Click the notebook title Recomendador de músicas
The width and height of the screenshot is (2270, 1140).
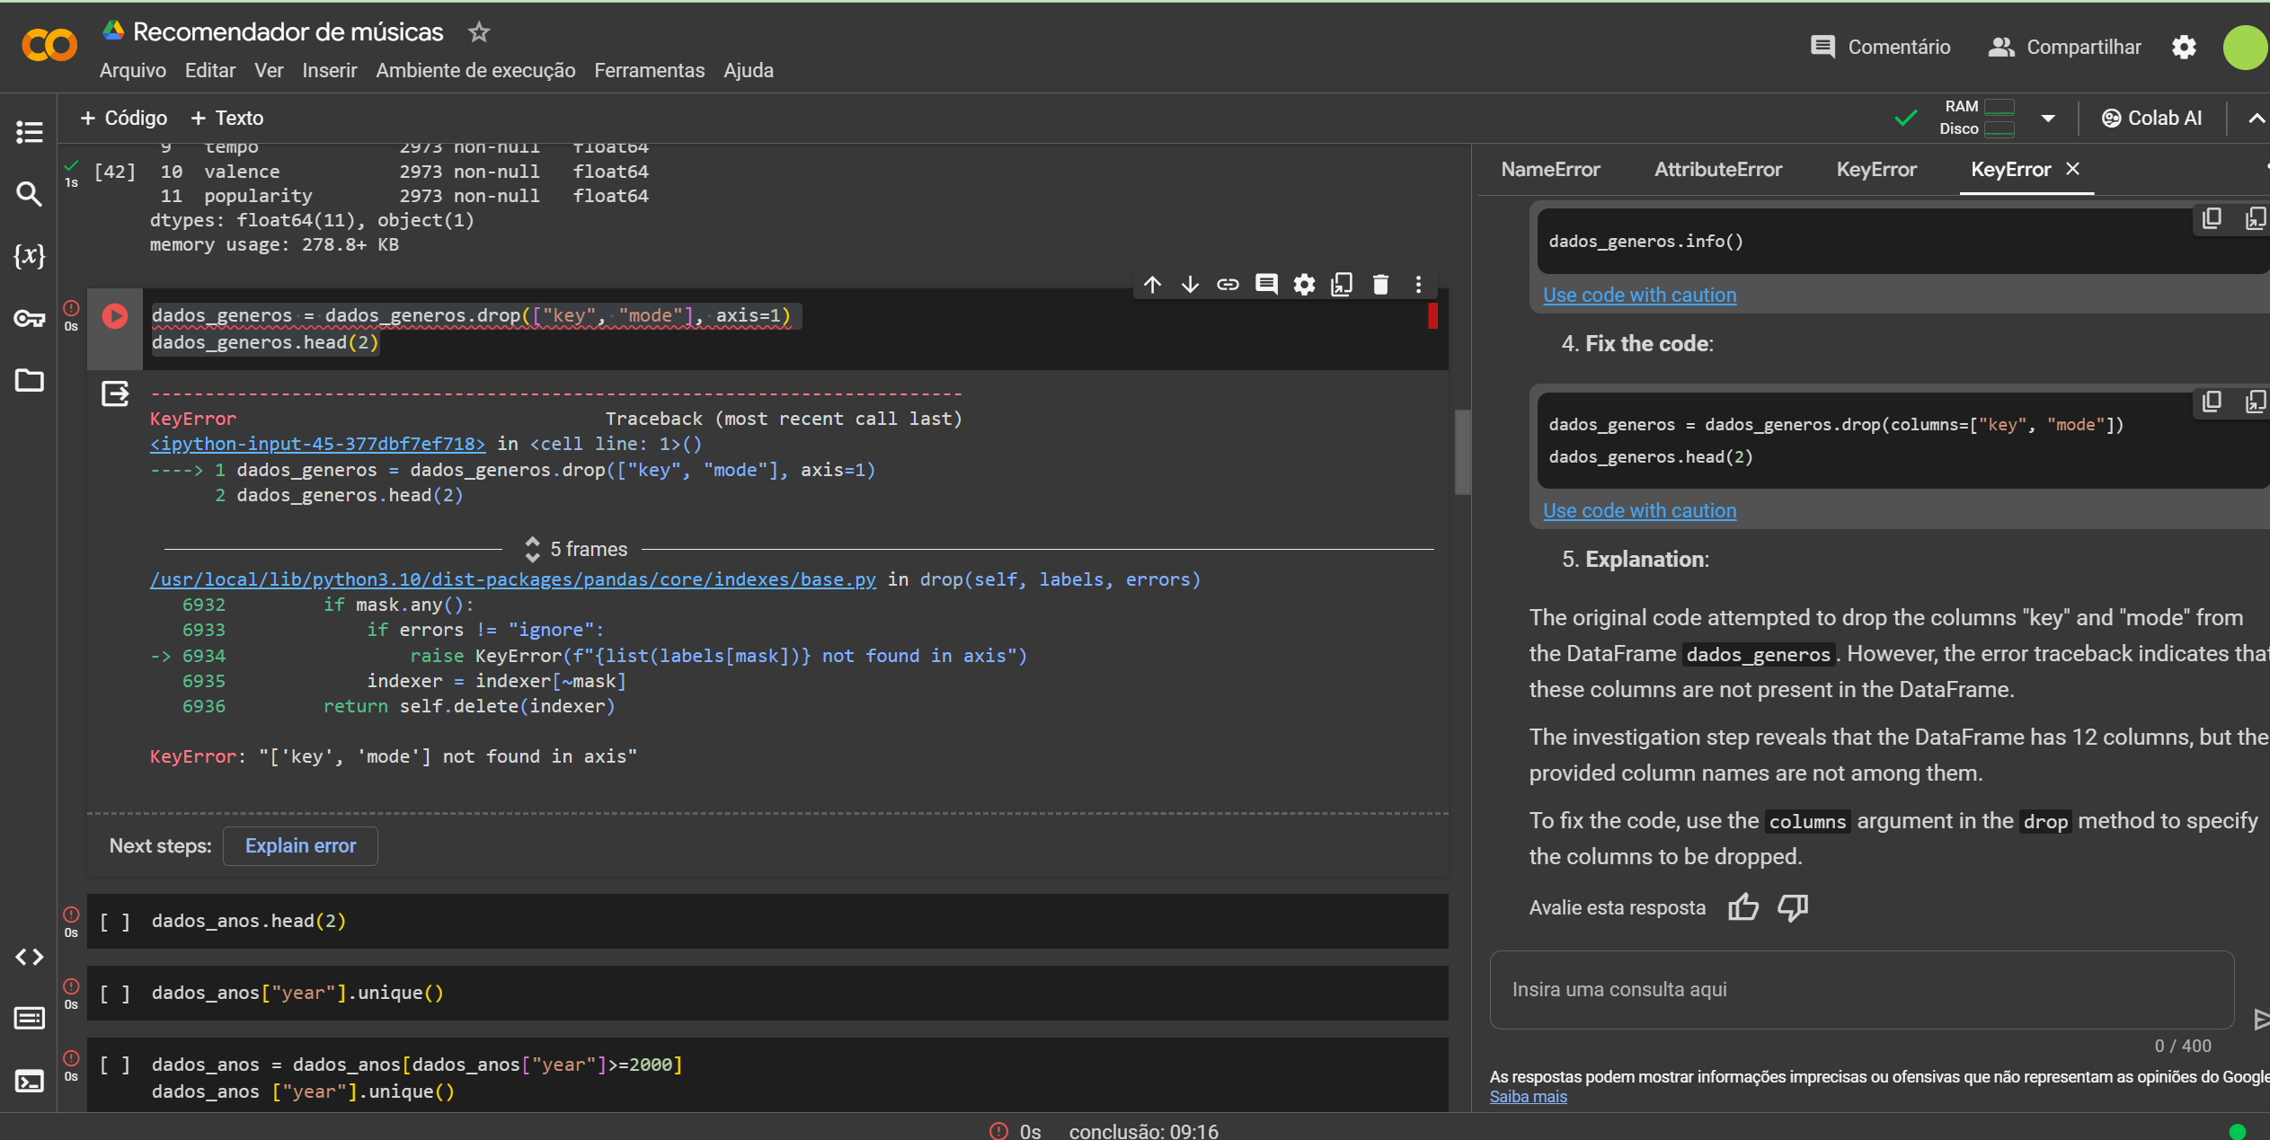click(x=288, y=32)
